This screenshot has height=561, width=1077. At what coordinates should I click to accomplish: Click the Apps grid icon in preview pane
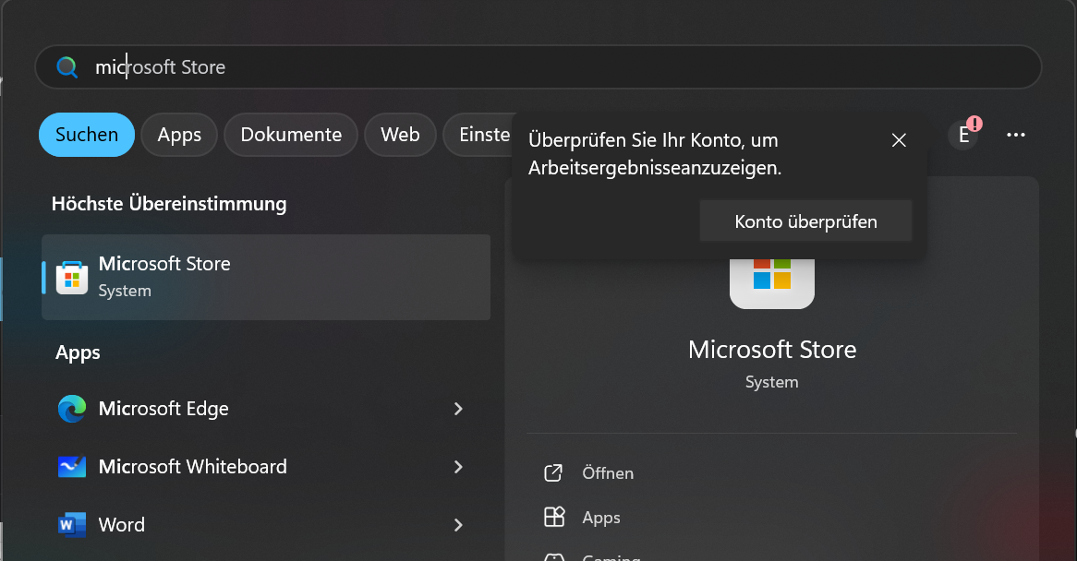click(x=553, y=517)
